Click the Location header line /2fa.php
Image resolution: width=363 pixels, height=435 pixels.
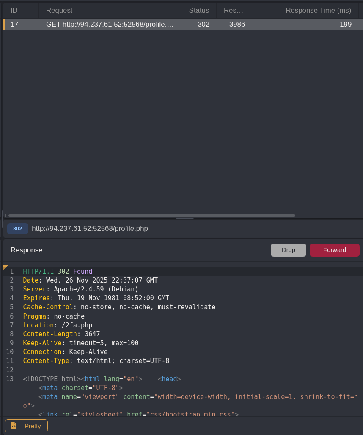(x=58, y=325)
